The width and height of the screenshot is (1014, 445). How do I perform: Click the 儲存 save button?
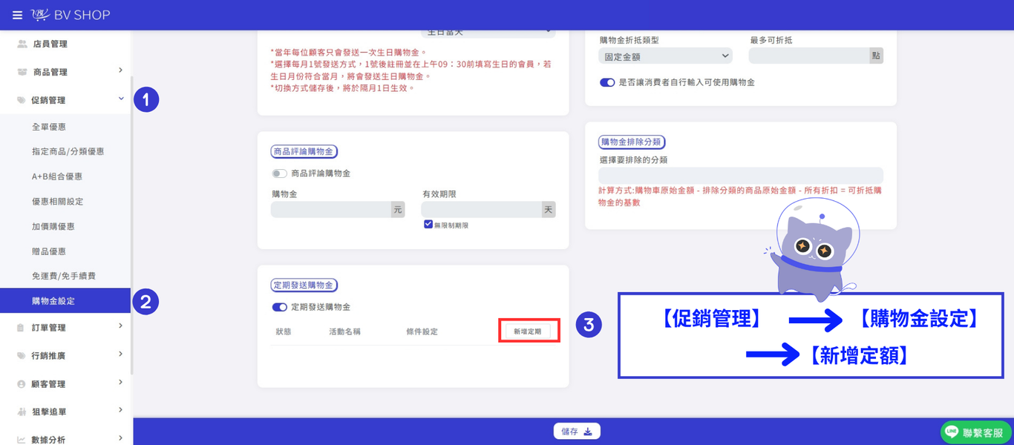[x=577, y=432]
